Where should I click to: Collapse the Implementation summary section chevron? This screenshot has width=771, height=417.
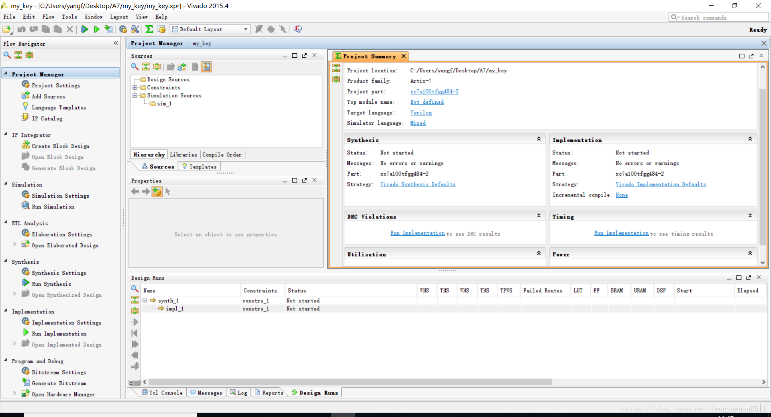point(750,139)
